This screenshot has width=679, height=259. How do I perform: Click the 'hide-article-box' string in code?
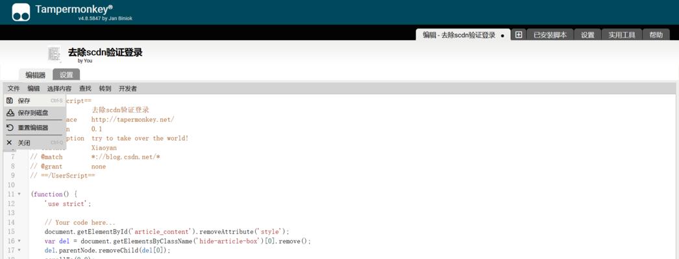coord(229,241)
